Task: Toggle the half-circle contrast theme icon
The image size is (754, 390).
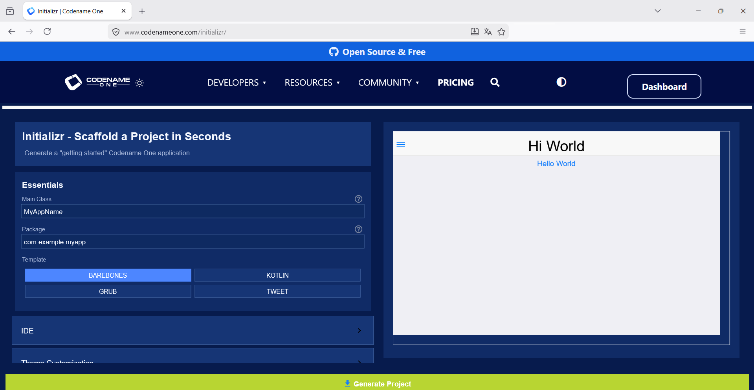Action: point(561,82)
